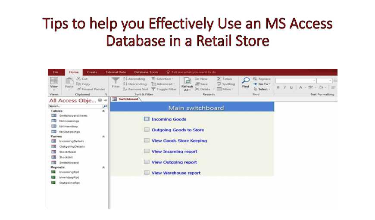This screenshot has height=220, width=375.
Task: Click the checkbox beside View Goods Store Keeping
Action: tap(147, 140)
